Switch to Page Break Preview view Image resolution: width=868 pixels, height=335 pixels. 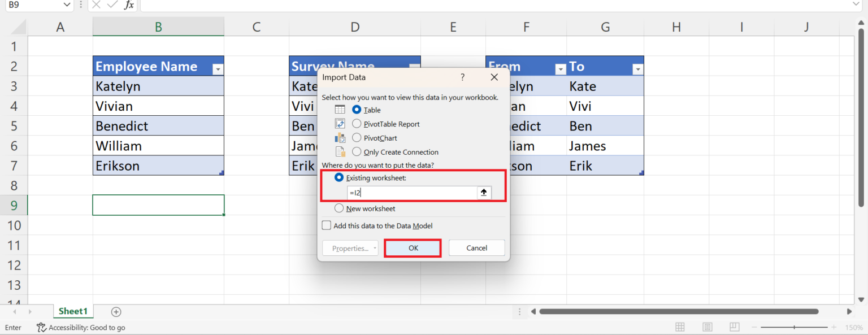[x=734, y=327]
